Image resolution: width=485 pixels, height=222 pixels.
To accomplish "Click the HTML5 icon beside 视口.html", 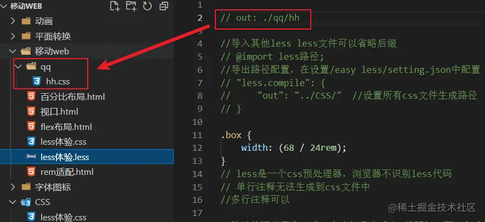I will pyautogui.click(x=31, y=112).
